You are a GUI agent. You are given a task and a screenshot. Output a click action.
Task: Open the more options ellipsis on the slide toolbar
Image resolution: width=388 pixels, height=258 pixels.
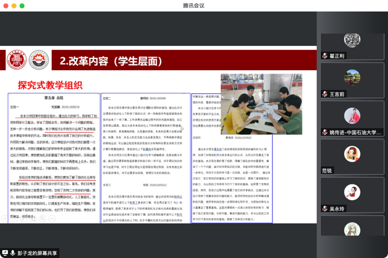click(52, 219)
